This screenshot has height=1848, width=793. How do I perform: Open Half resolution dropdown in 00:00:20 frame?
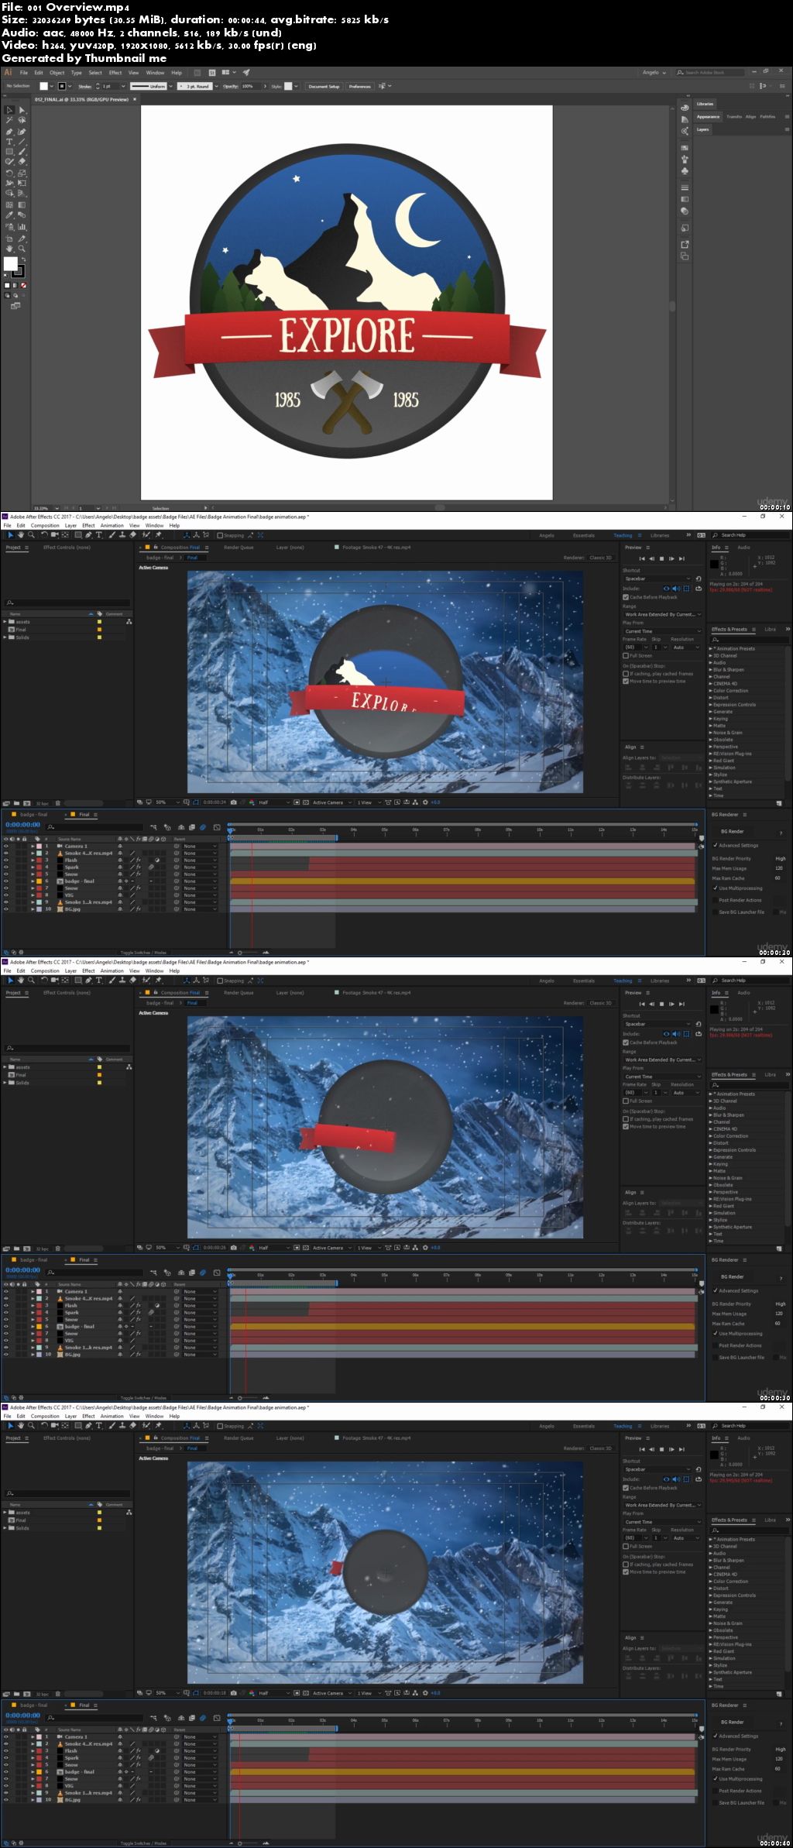coord(274,802)
